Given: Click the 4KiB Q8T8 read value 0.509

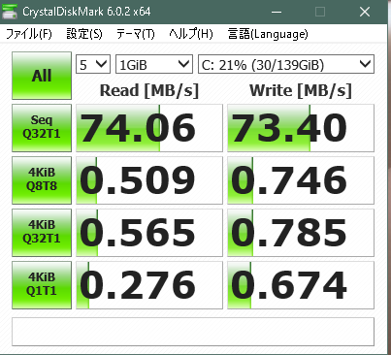Looking at the screenshot, I should (x=149, y=180).
